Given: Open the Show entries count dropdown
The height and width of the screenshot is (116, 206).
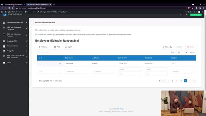Looking at the screenshot, I should [183, 52].
